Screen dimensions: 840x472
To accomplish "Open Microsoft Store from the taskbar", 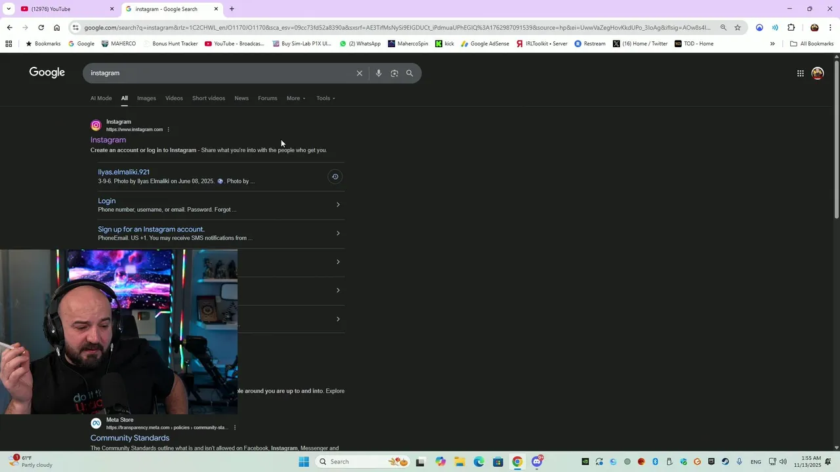I will click(498, 462).
